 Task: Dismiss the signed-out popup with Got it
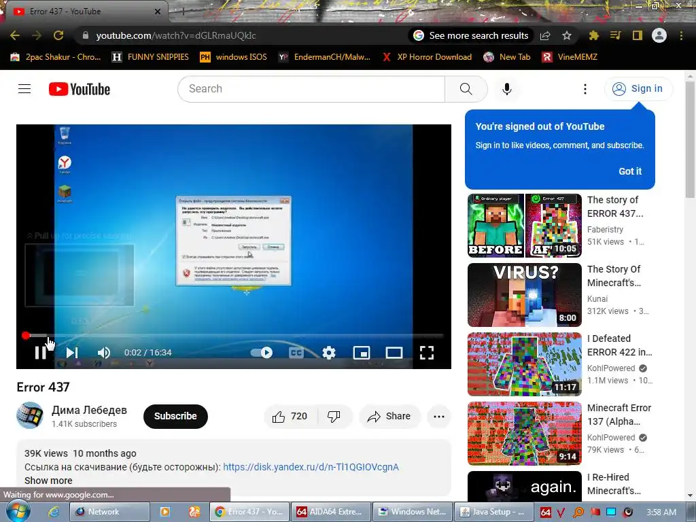tap(630, 171)
